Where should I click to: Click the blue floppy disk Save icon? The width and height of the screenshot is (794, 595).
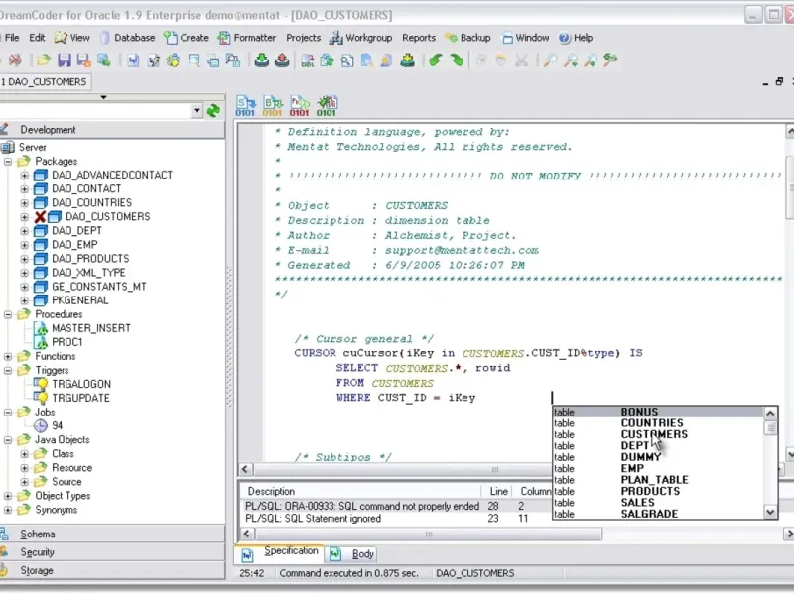(x=65, y=60)
